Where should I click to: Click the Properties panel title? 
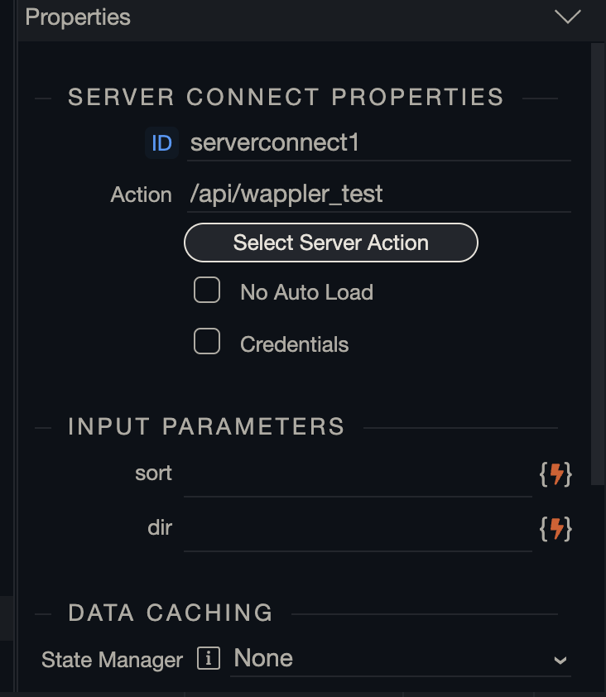(78, 17)
